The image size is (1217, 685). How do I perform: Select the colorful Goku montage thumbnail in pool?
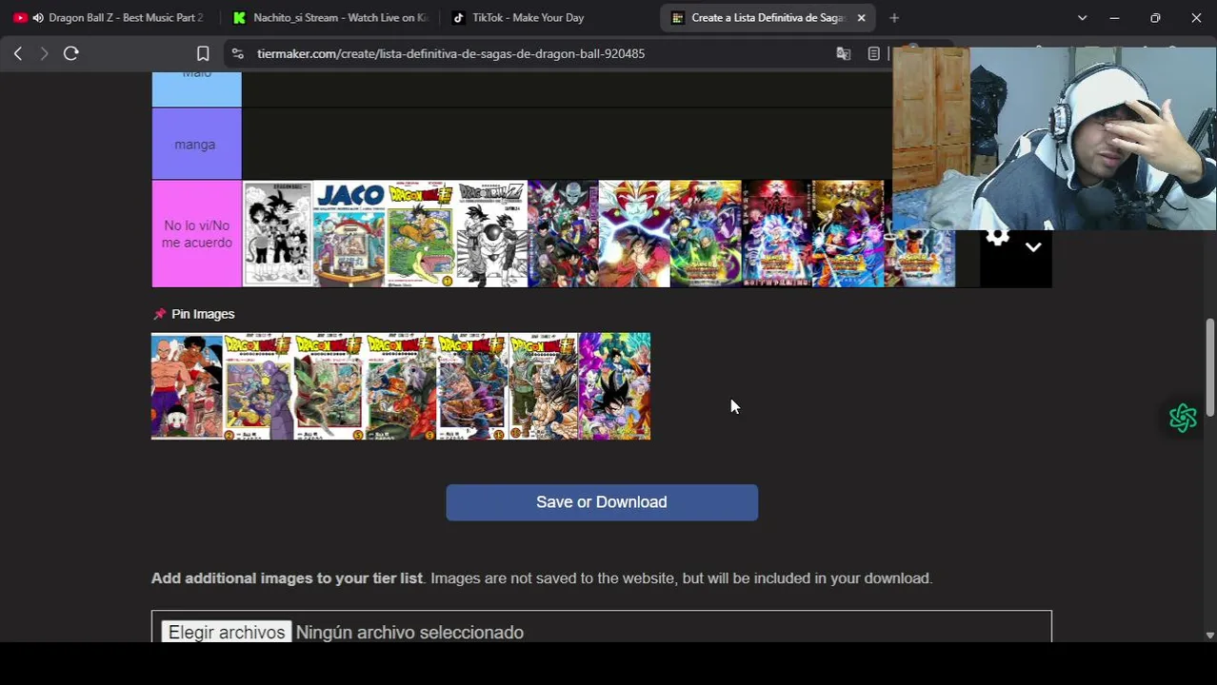click(615, 386)
